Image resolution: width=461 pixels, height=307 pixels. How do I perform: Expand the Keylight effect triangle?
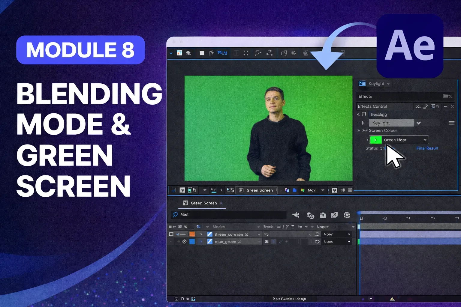tap(363, 123)
